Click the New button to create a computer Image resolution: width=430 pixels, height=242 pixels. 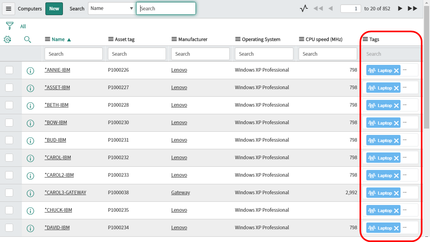point(54,8)
